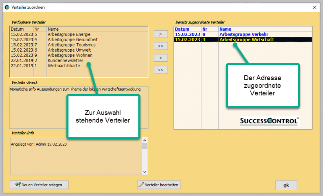Select assigned Arbeitsgruppe Verkehr row
The height and width of the screenshot is (196, 323).
coord(244,34)
